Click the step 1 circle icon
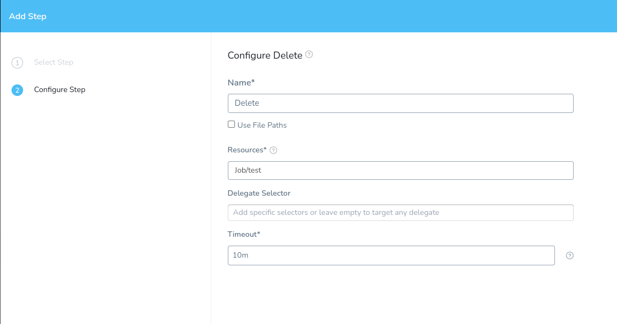617x324 pixels. [x=17, y=63]
